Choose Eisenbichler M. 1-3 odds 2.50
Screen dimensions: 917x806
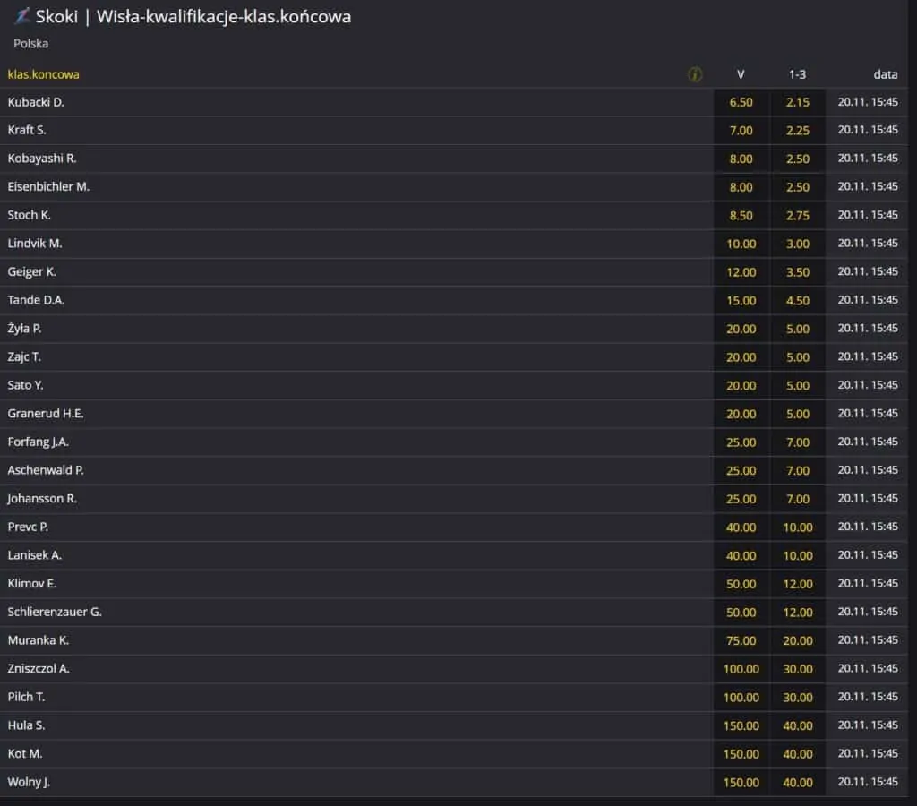798,187
